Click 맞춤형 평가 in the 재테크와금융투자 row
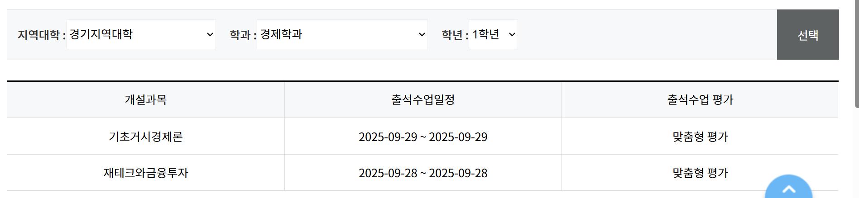This screenshot has width=859, height=198. click(700, 173)
